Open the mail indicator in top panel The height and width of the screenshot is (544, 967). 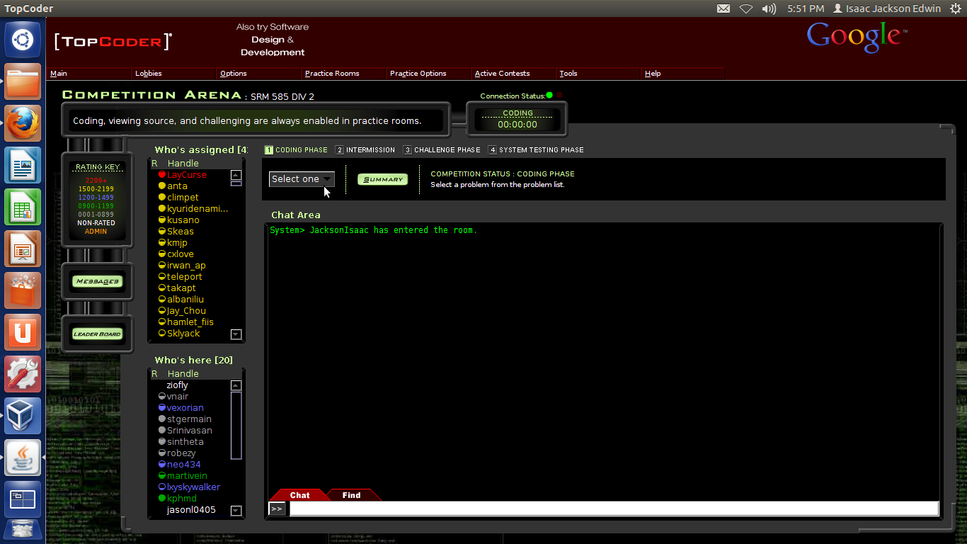723,8
